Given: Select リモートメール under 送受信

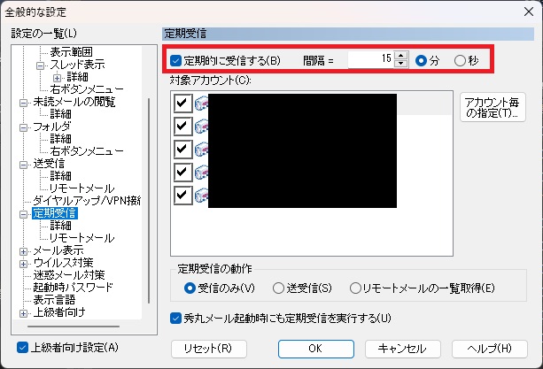Looking at the screenshot, I should (82, 188).
